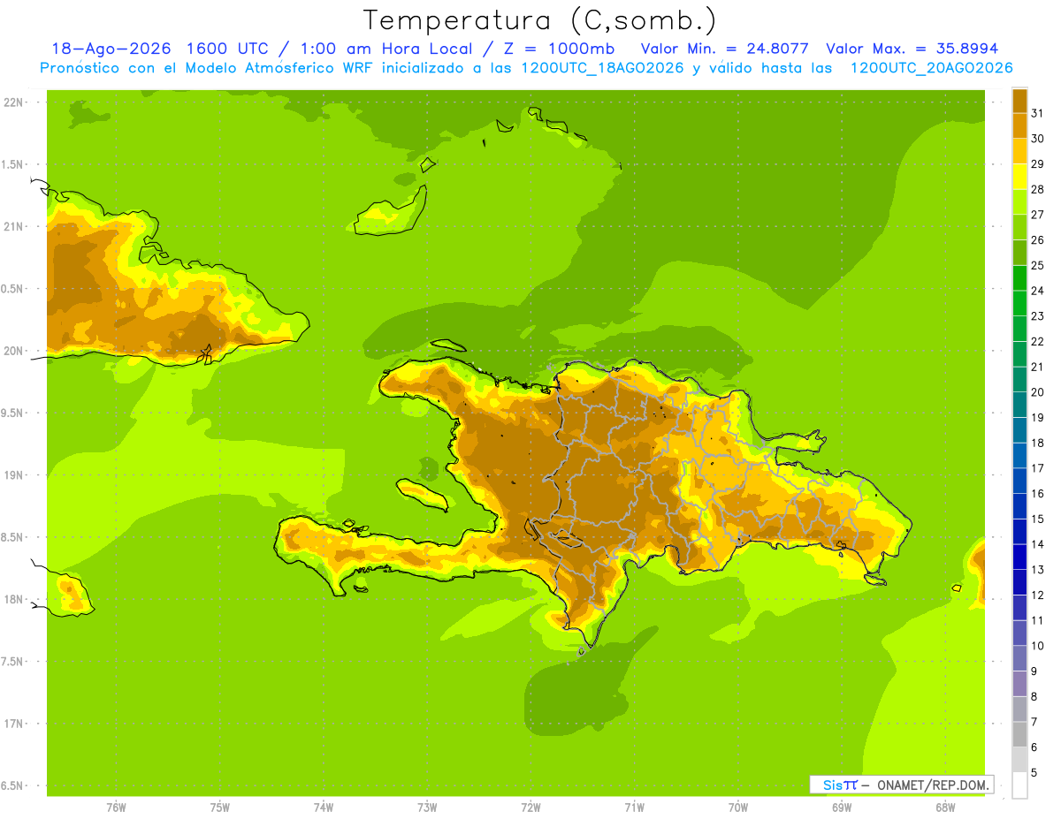Click the teal legend swatch between 19 and 20

(x=1019, y=405)
